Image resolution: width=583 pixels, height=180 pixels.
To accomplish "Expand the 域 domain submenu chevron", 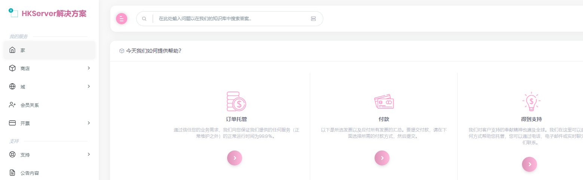I will coord(89,86).
